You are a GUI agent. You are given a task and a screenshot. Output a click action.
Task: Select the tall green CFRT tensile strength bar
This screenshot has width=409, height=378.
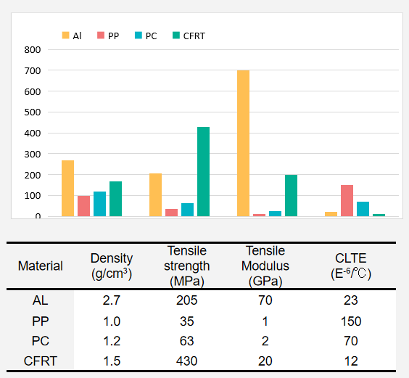(x=203, y=172)
